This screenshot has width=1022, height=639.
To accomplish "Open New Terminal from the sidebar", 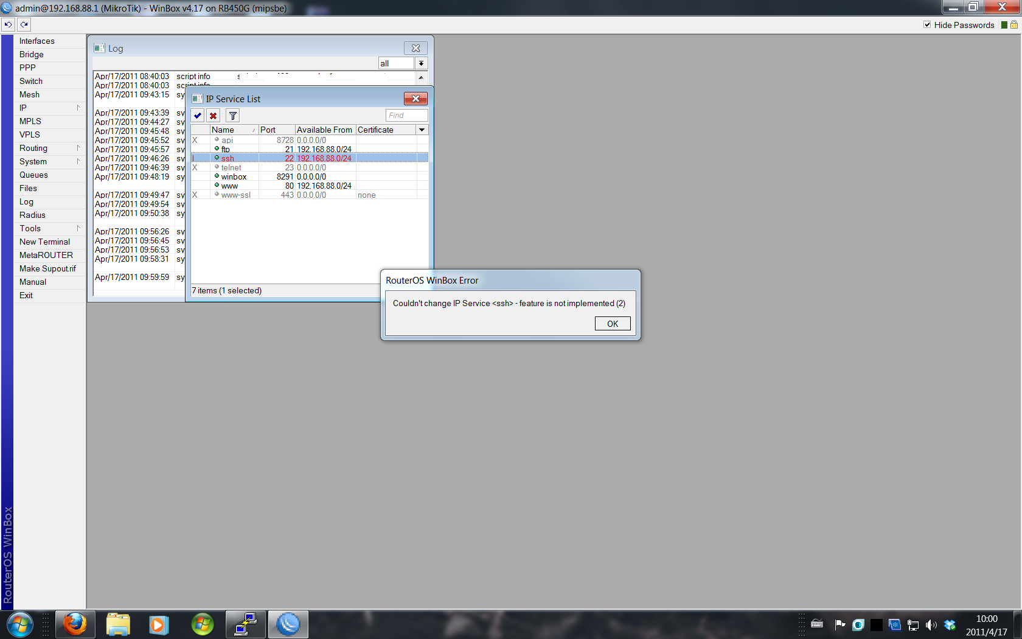I will click(x=44, y=242).
